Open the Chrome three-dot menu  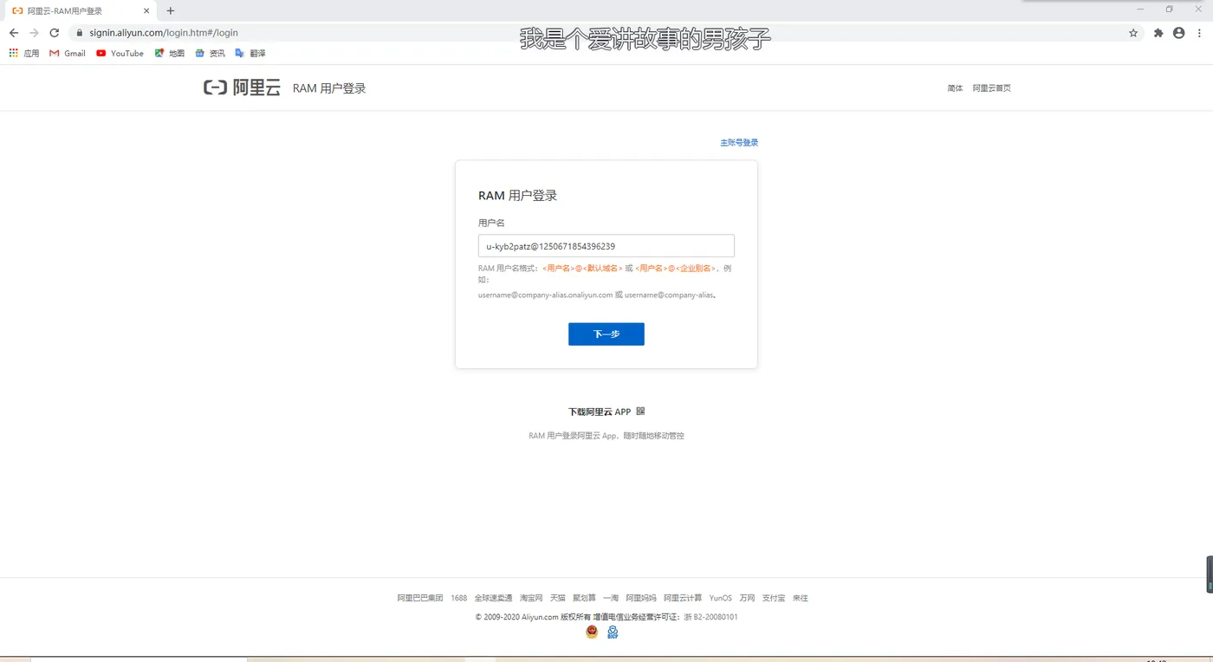1198,33
